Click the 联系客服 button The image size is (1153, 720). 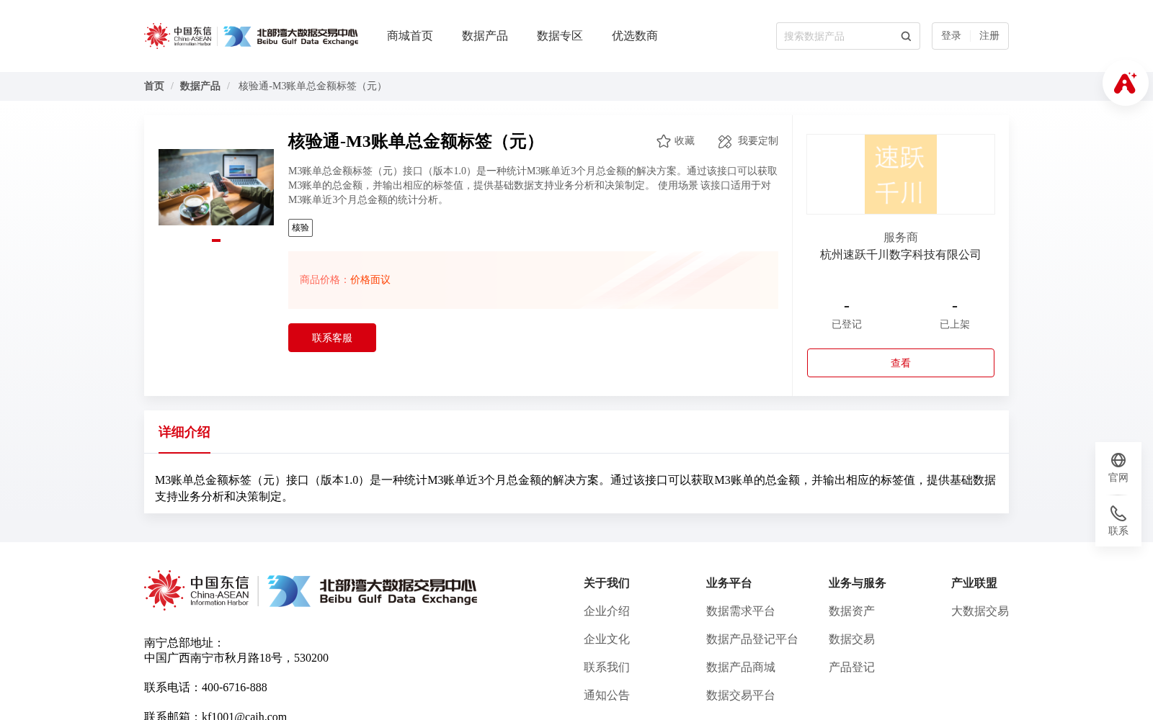tap(332, 338)
